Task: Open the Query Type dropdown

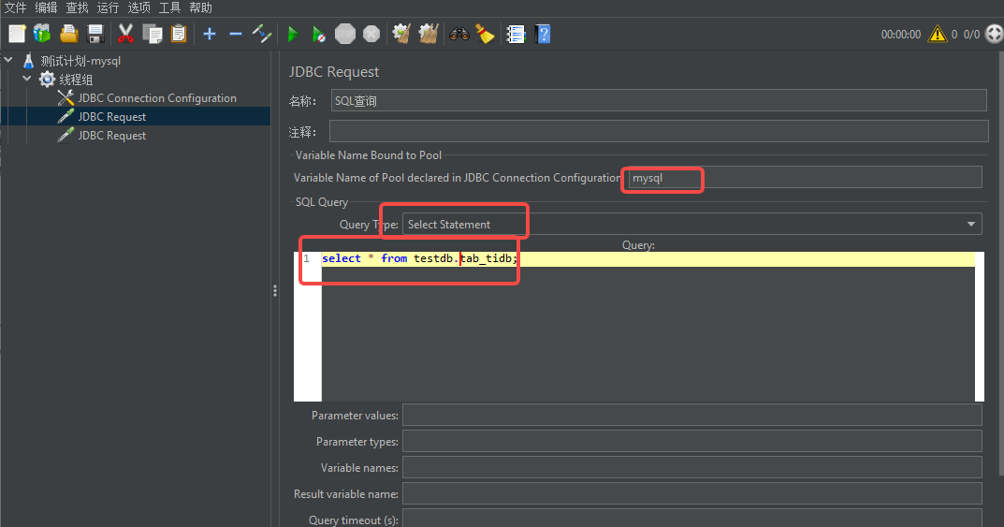Action: pyautogui.click(x=691, y=224)
